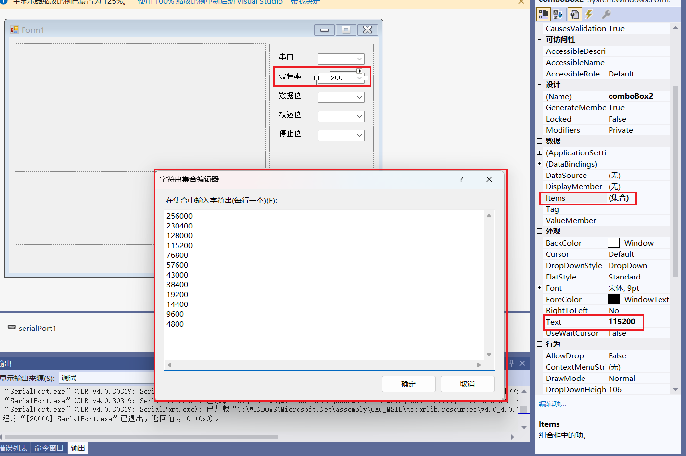
Task: Click restart Visual Studio at 100% scaling link
Action: [210, 2]
